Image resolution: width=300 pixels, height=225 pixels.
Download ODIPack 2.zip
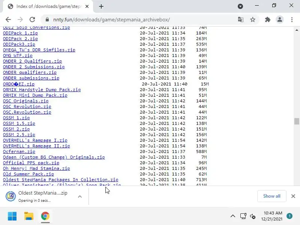click(x=20, y=39)
